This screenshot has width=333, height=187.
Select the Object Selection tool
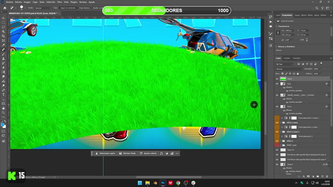point(3,31)
